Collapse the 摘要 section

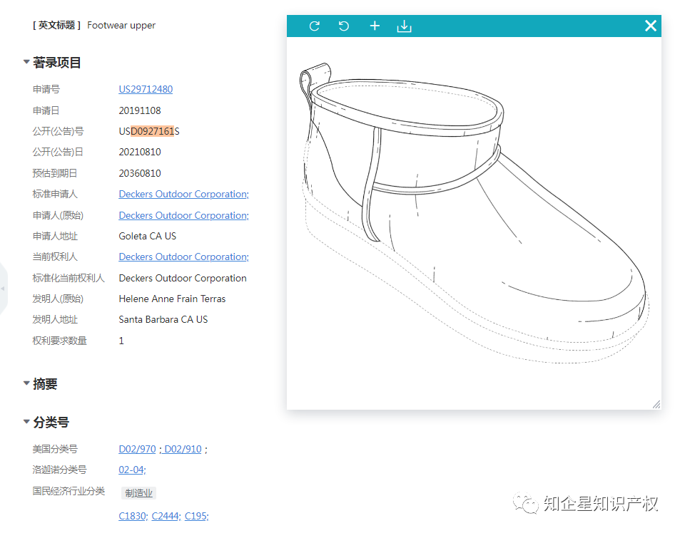(26, 383)
